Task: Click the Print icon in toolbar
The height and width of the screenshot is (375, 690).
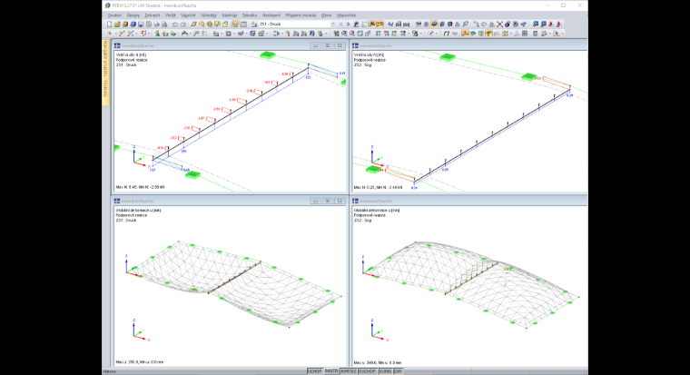Action: (156, 25)
